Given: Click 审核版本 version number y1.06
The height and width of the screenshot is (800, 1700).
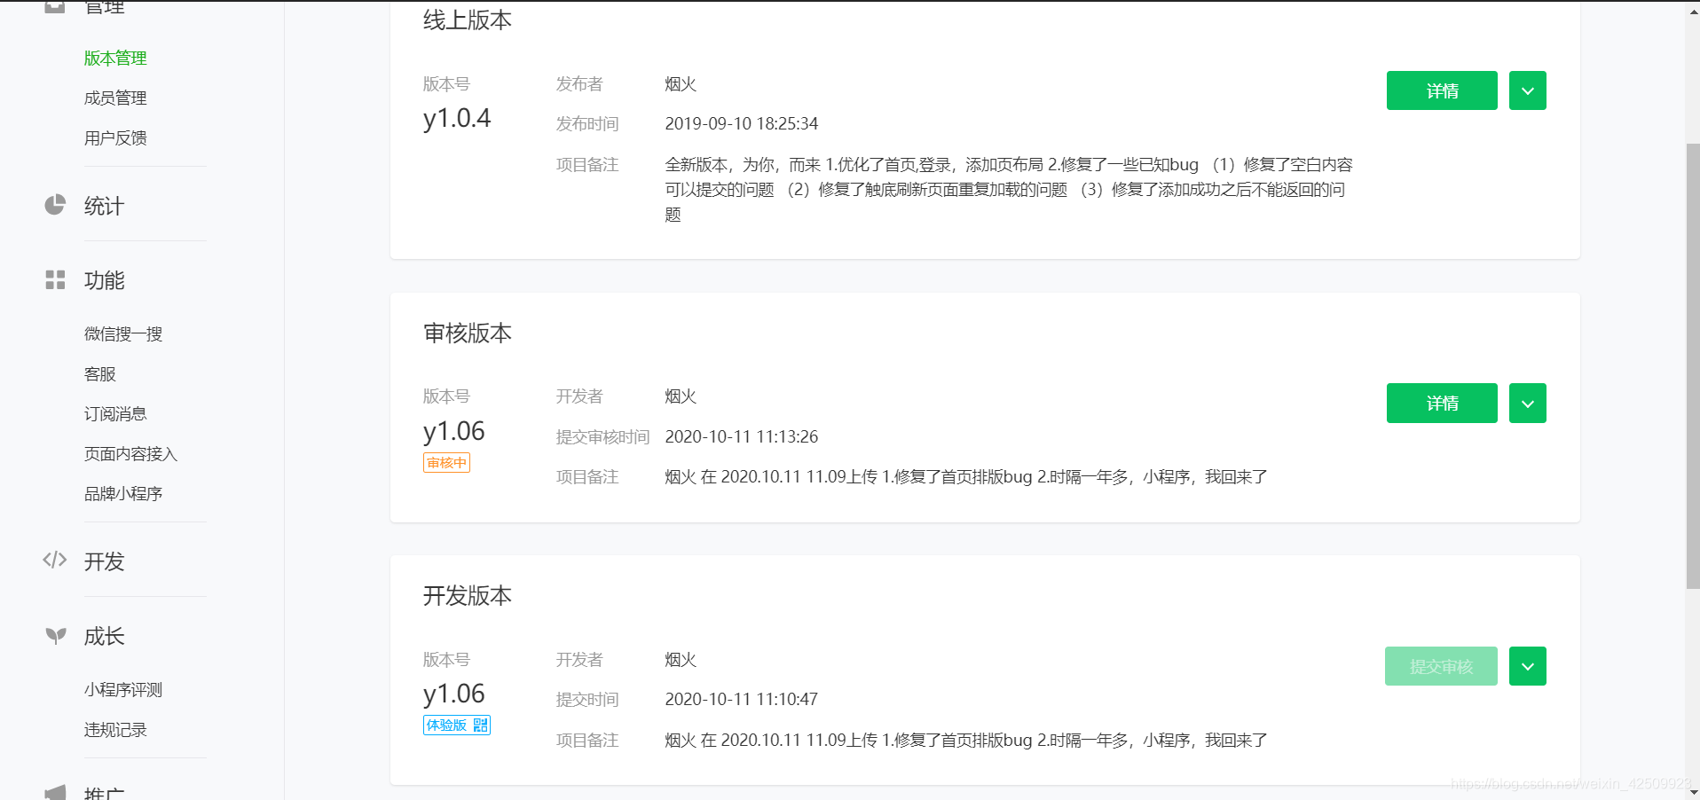Looking at the screenshot, I should click(454, 431).
